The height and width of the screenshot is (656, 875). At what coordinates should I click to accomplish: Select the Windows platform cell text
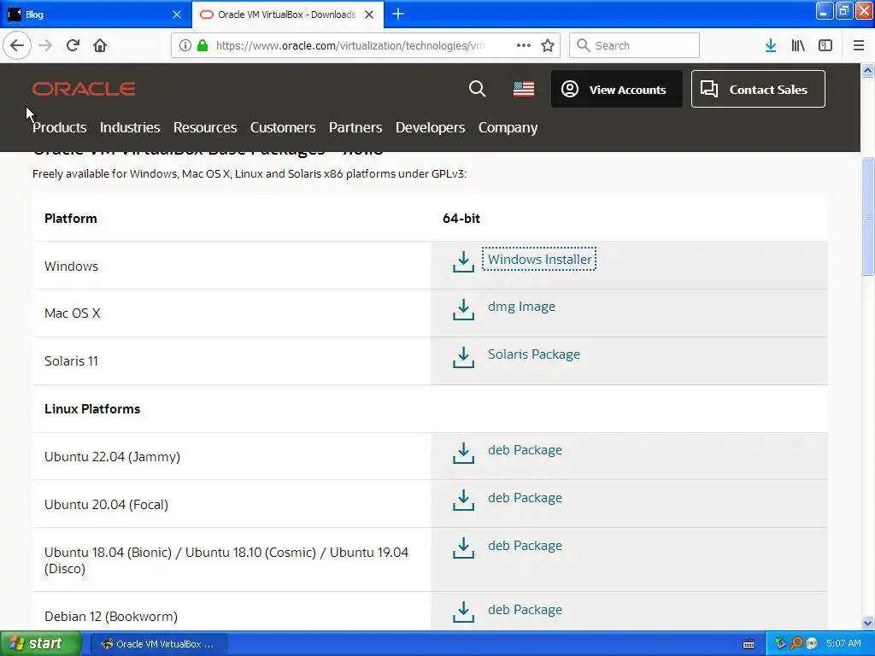71,266
